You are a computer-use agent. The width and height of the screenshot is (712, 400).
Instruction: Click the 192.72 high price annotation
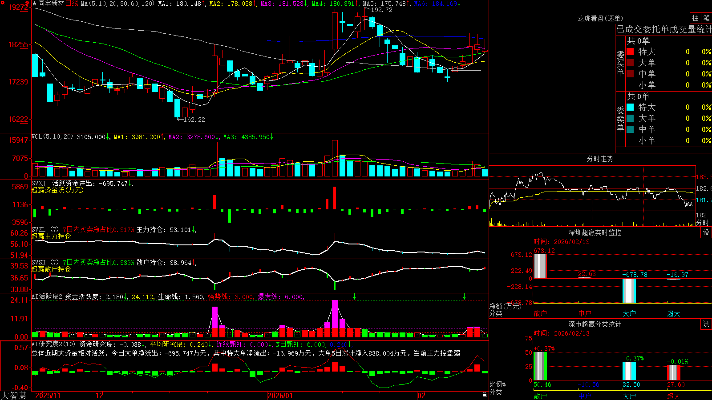(381, 10)
